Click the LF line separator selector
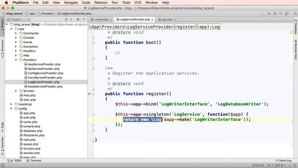This screenshot has height=168, width=298. click(x=270, y=166)
